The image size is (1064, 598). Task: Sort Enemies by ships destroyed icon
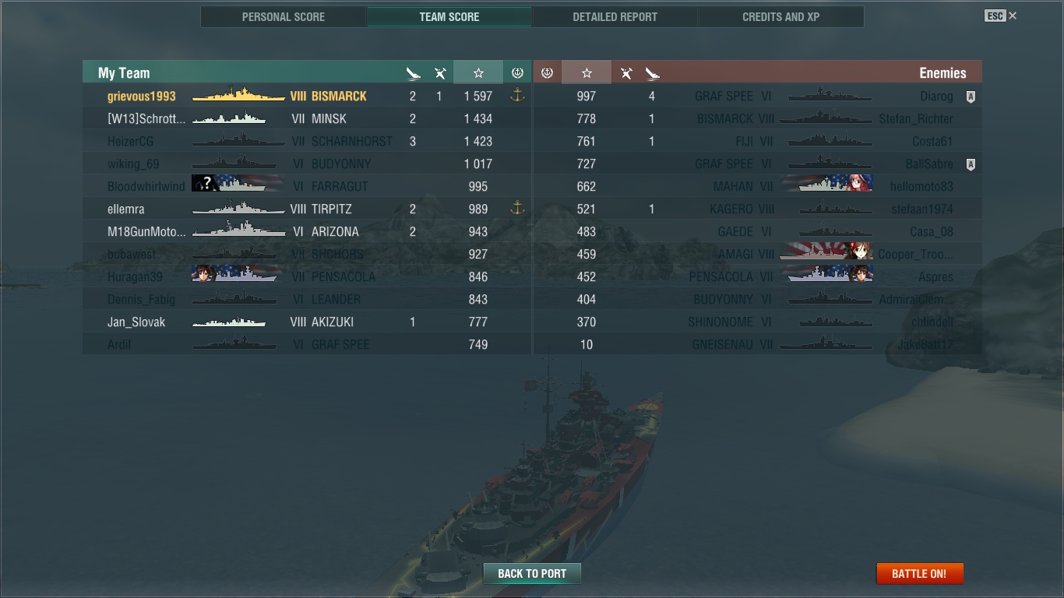tap(653, 73)
